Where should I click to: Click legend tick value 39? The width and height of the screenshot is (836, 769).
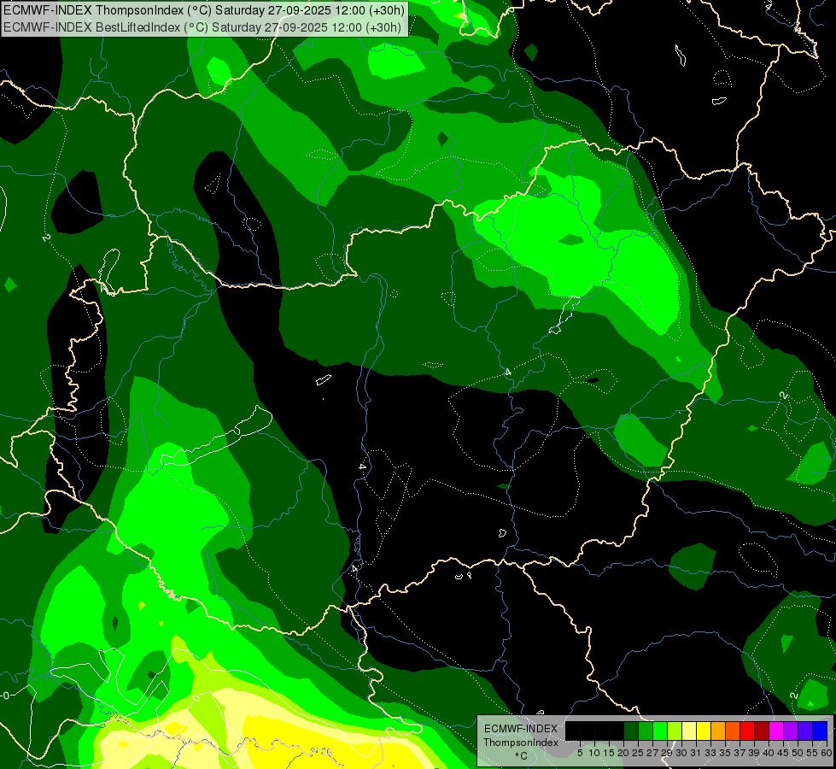click(754, 753)
